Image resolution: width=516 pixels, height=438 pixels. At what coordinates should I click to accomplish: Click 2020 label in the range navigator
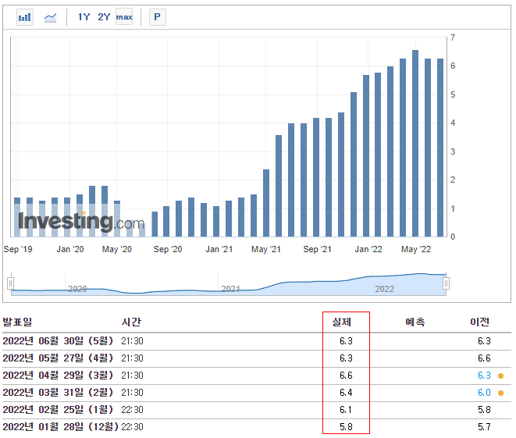(77, 289)
